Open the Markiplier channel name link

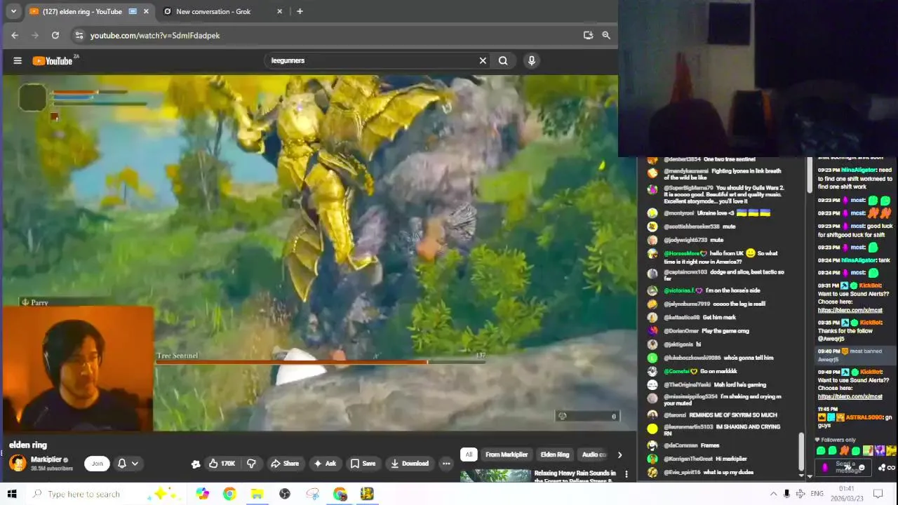pyautogui.click(x=46, y=459)
